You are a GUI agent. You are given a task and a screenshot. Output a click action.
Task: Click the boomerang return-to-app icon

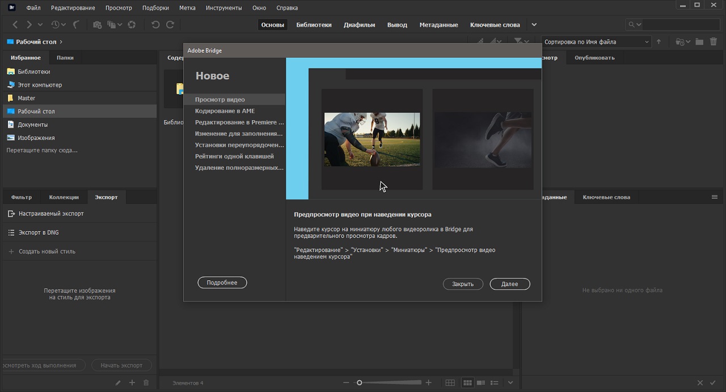(x=76, y=25)
